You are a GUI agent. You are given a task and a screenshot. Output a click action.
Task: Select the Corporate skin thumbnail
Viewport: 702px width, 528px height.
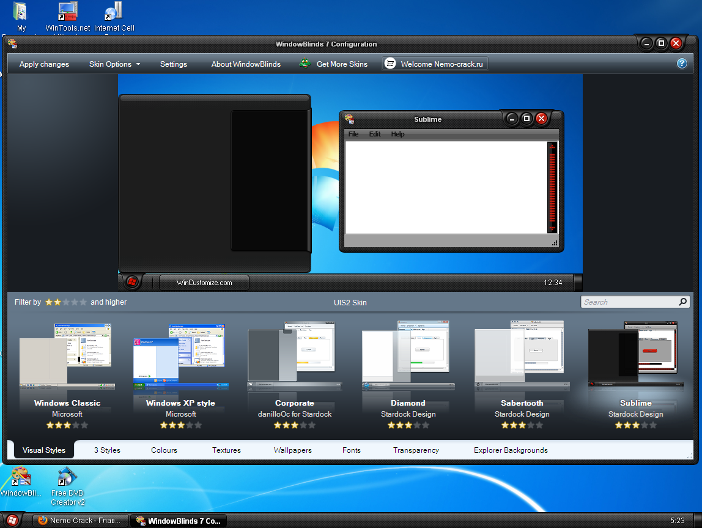(x=295, y=355)
